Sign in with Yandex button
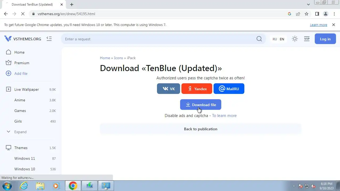Viewport: 340px width, 191px height. pos(197,89)
